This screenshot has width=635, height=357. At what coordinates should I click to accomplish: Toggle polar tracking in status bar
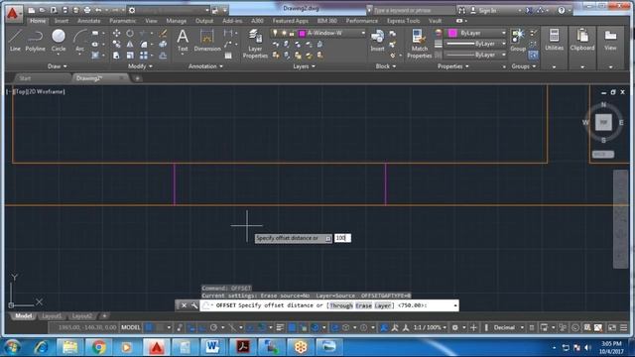(x=214, y=327)
